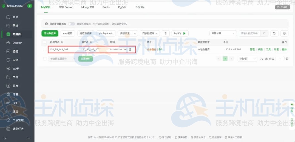Click the green 0 notification badge
The width and height of the screenshot is (295, 142).
point(30,6)
